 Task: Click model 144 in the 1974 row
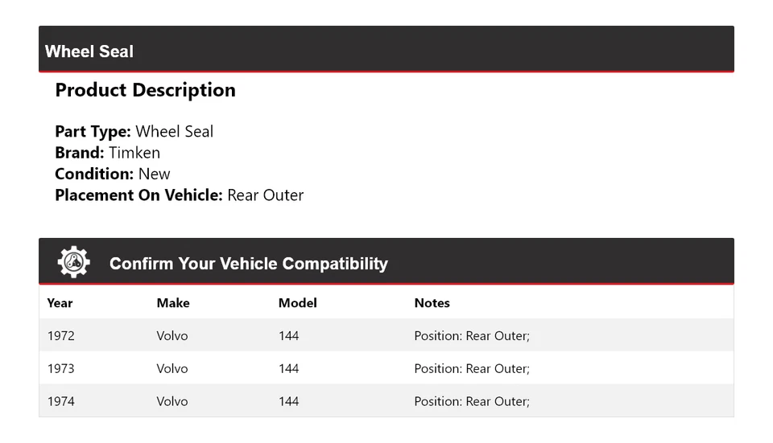click(288, 401)
